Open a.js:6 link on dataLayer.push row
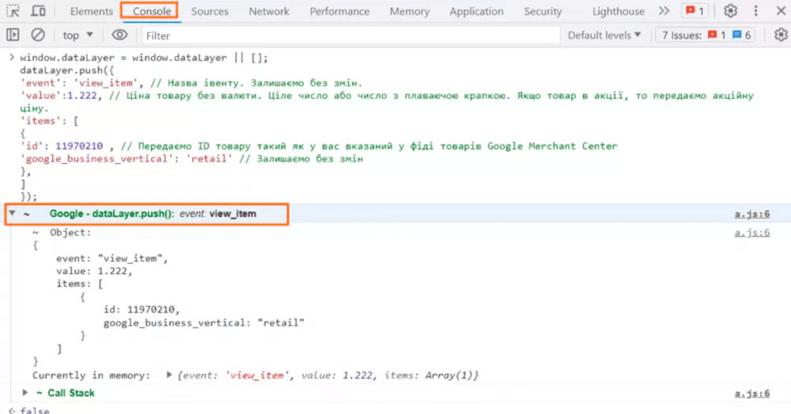This screenshot has height=414, width=791. (x=751, y=214)
